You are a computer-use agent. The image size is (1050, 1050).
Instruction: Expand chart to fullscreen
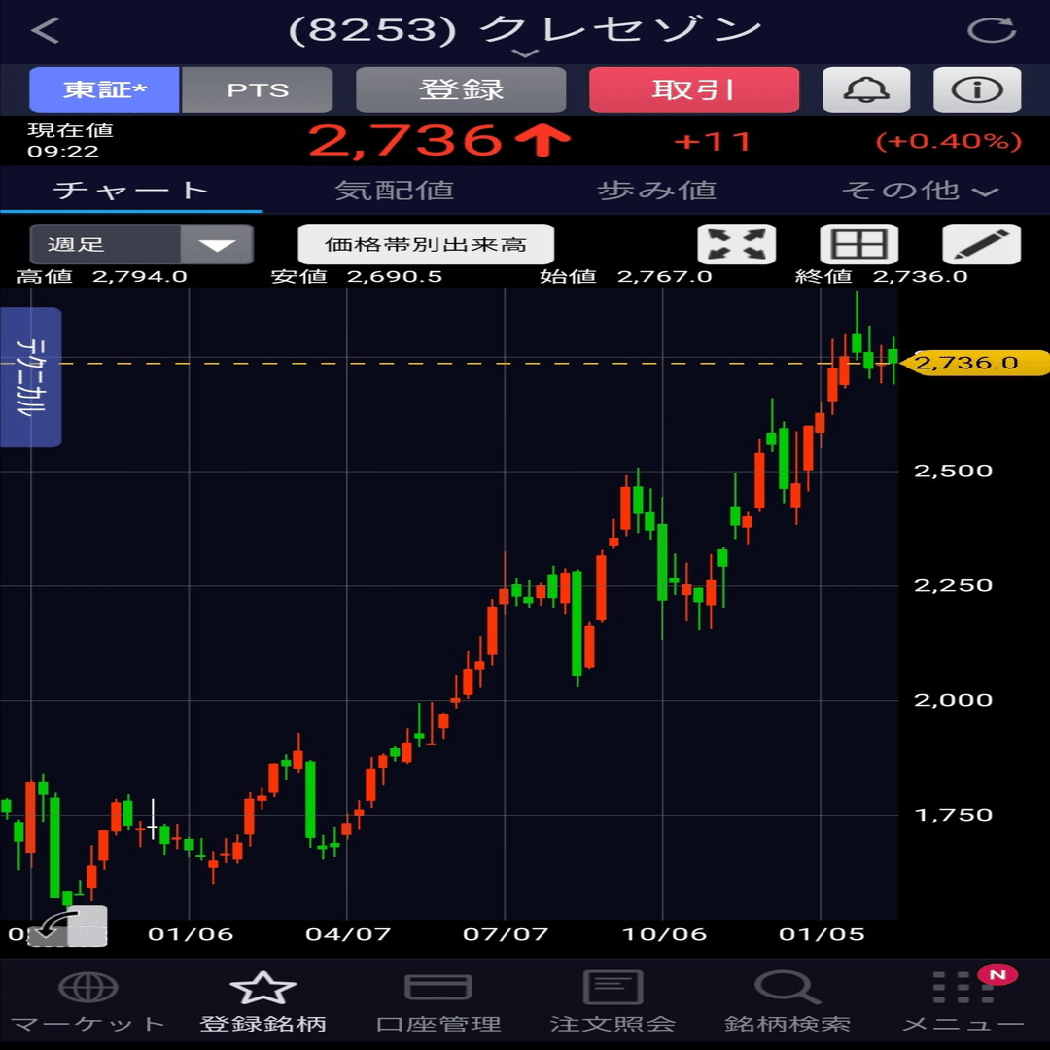click(737, 244)
